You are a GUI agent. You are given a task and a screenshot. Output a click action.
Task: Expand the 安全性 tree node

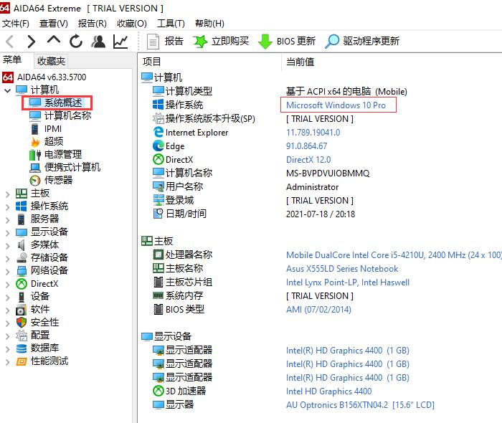[8, 323]
